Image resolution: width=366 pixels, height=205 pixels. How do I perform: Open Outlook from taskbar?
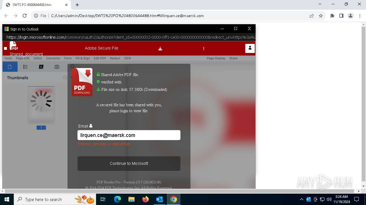click(x=159, y=199)
